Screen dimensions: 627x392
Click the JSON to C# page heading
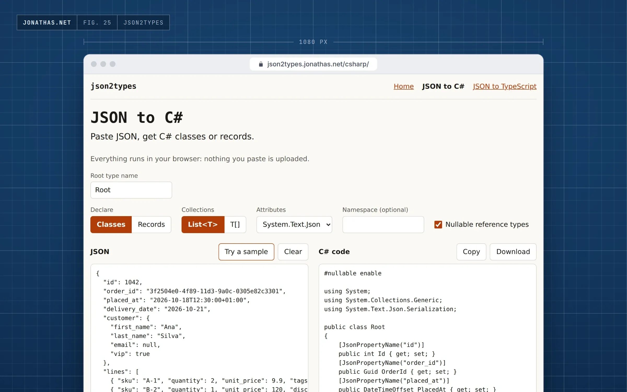click(x=137, y=118)
